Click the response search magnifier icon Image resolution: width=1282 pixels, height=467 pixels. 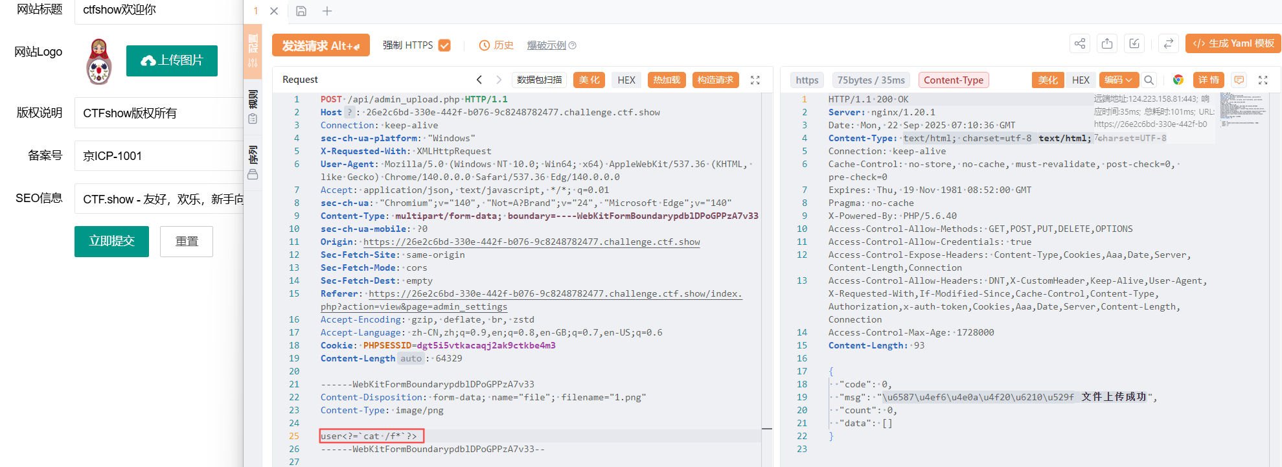(1149, 80)
